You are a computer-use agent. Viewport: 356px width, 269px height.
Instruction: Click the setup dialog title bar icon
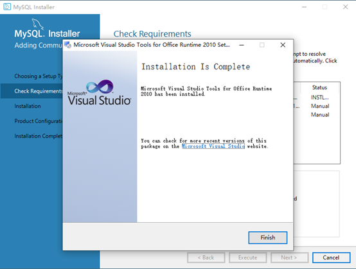67,45
